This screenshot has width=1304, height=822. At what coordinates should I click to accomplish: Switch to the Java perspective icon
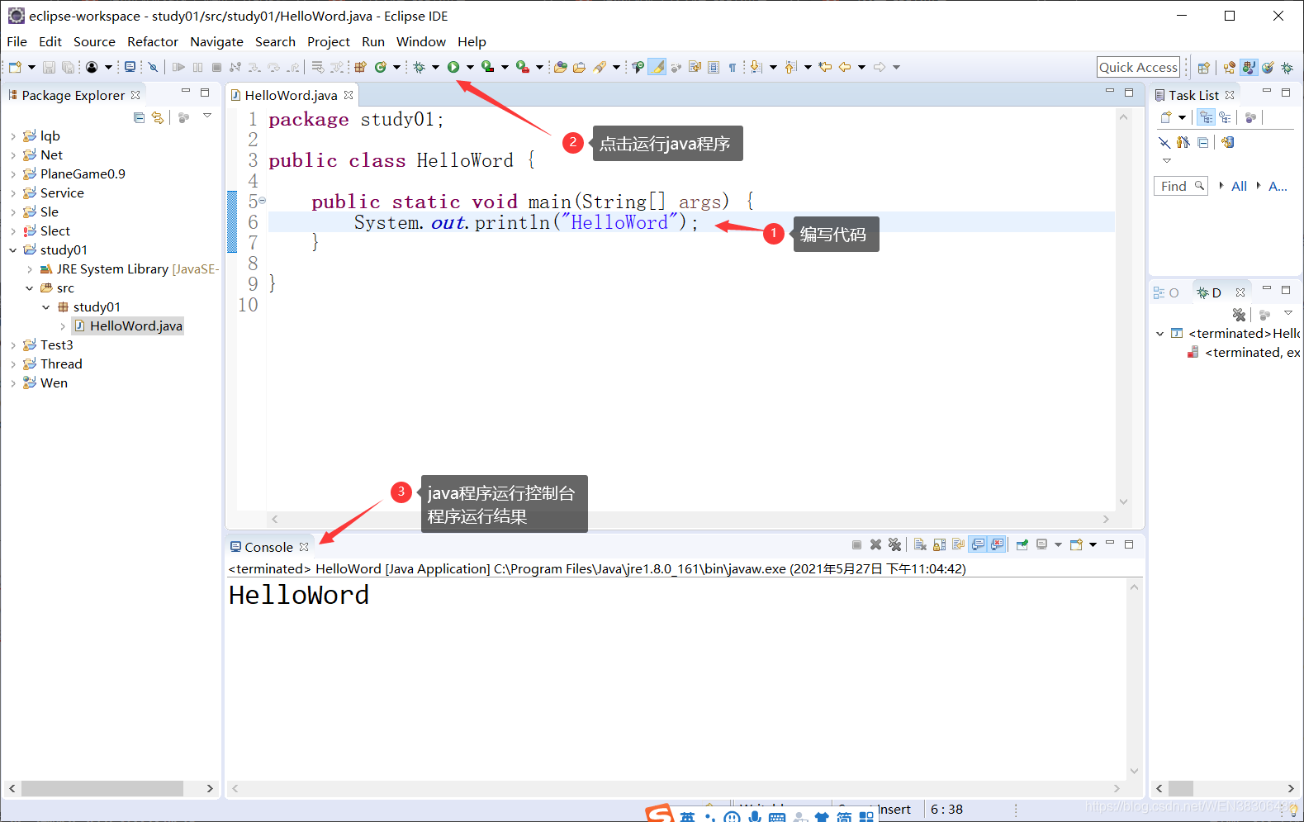click(x=1249, y=68)
